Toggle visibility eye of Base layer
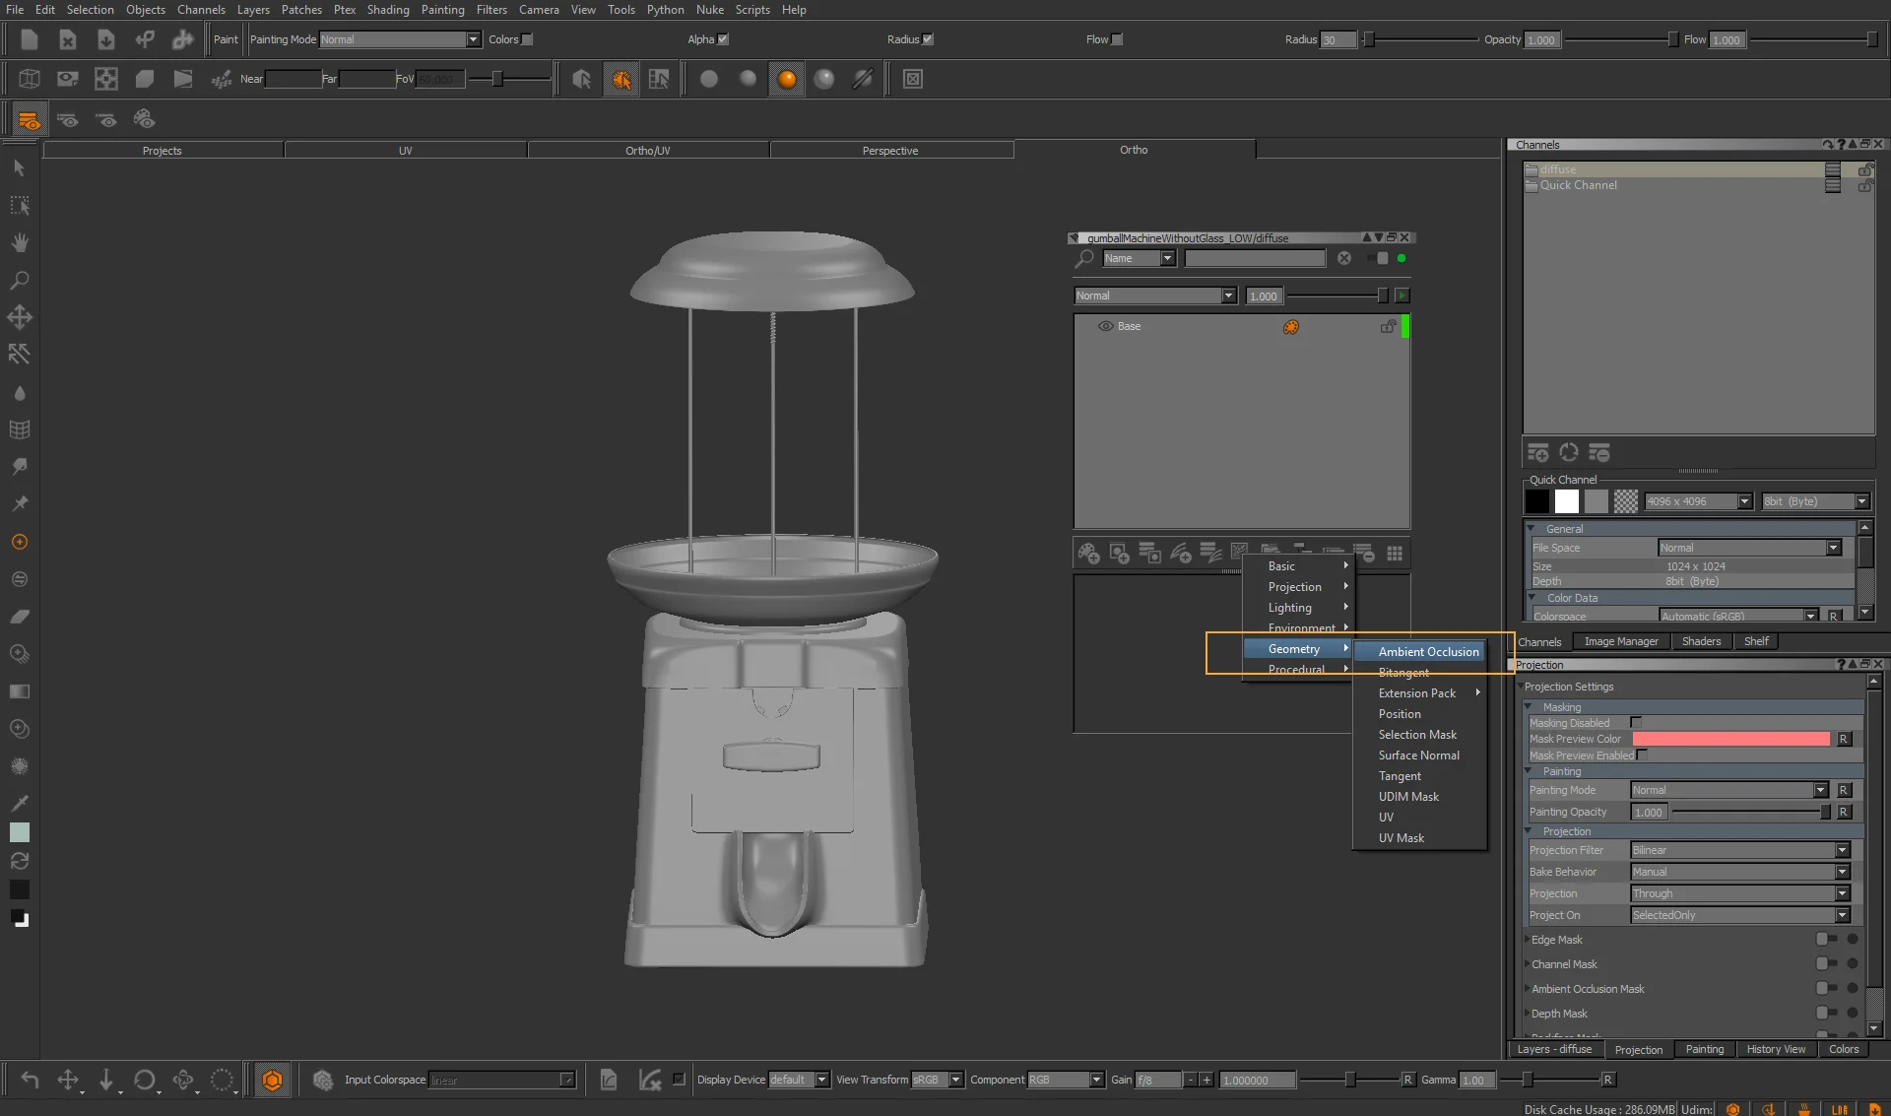The width and height of the screenshot is (1891, 1116). point(1105,326)
